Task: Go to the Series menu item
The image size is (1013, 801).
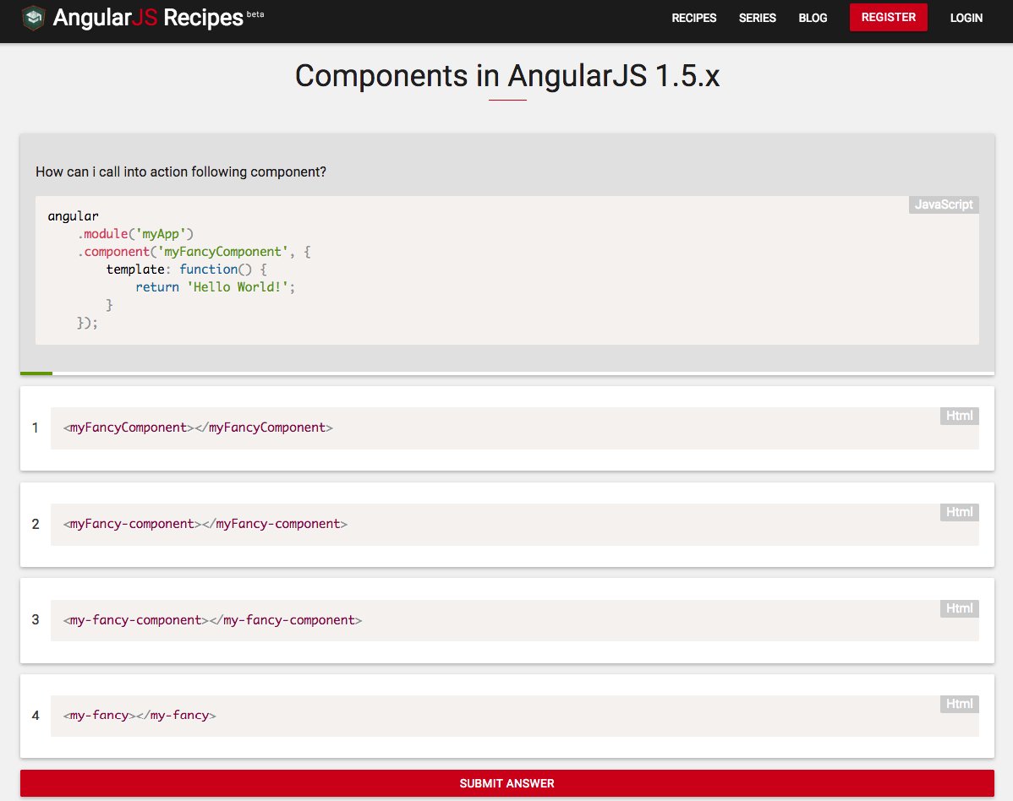Action: [757, 18]
